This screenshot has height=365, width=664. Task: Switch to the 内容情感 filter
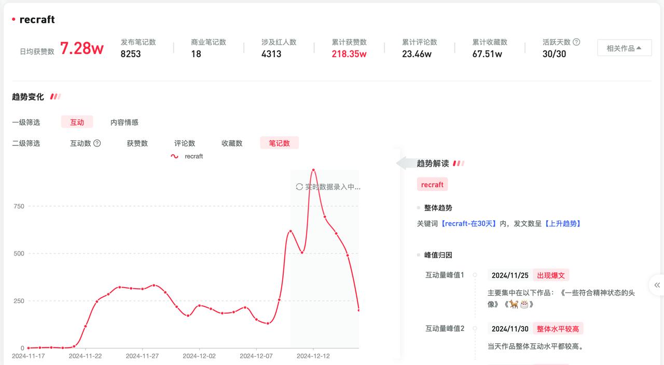pos(125,123)
